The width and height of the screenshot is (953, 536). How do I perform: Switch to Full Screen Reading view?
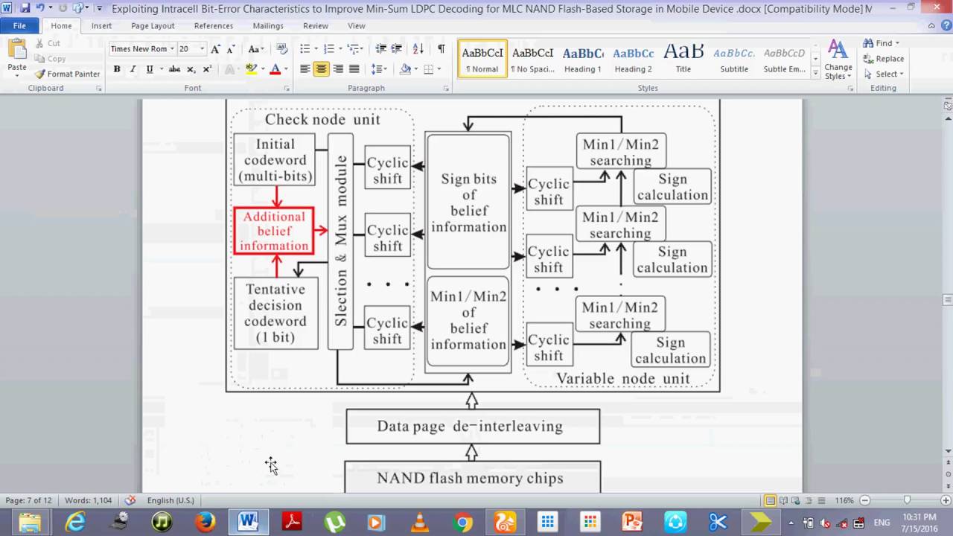(783, 501)
